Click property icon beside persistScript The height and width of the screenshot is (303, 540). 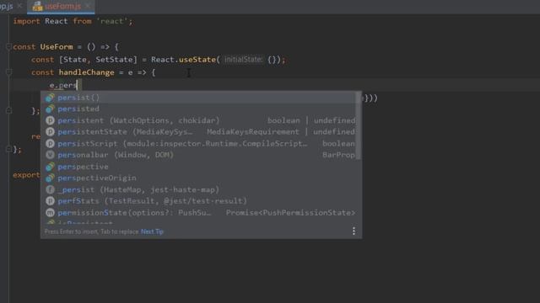(51, 144)
